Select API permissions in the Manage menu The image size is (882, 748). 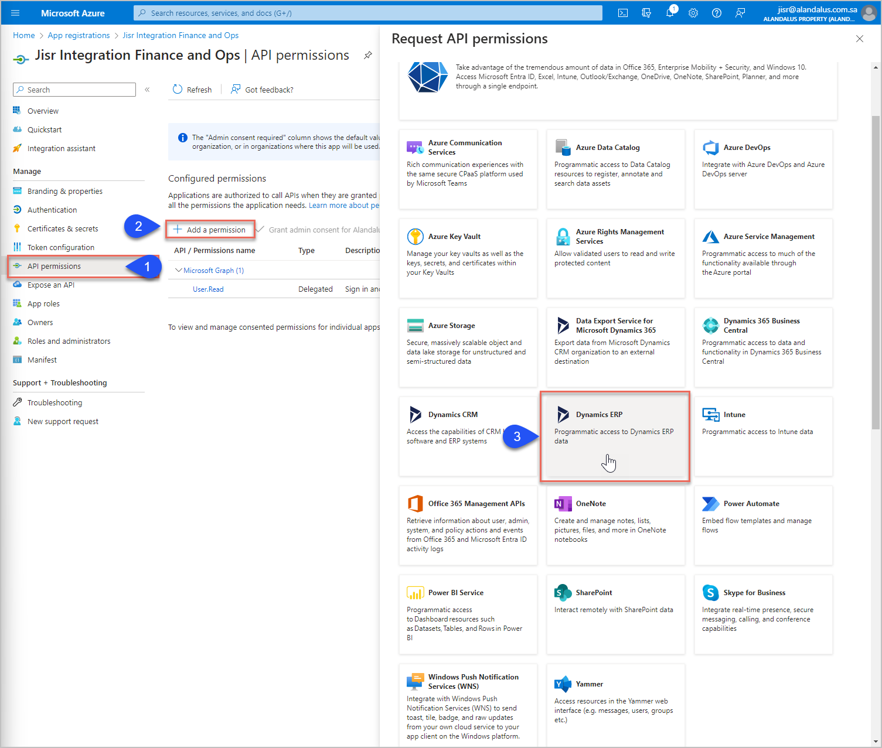[x=54, y=266]
